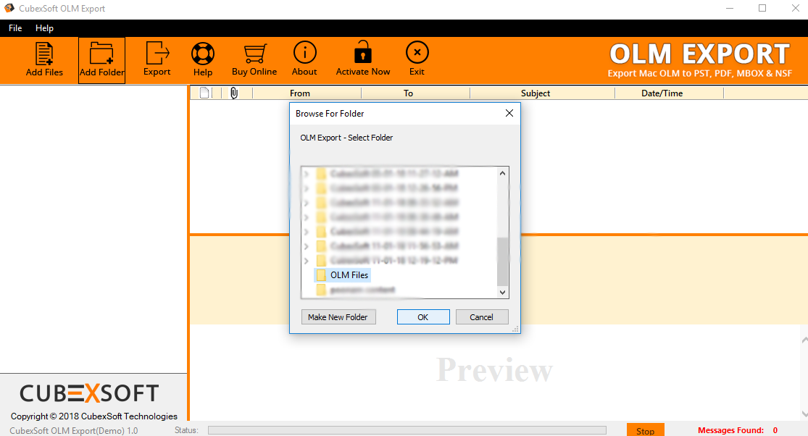This screenshot has height=436, width=808.
Task: Click the From column header
Action: tap(300, 93)
